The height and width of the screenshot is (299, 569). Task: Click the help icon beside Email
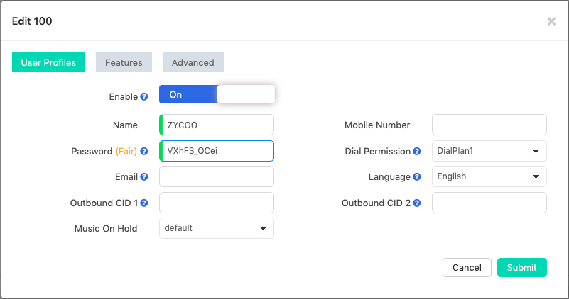[144, 177]
